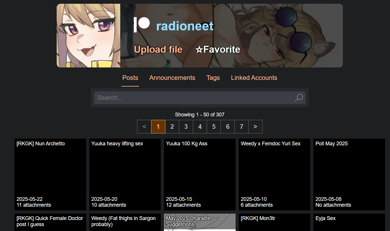Select the Linked Accounts tab

(254, 78)
